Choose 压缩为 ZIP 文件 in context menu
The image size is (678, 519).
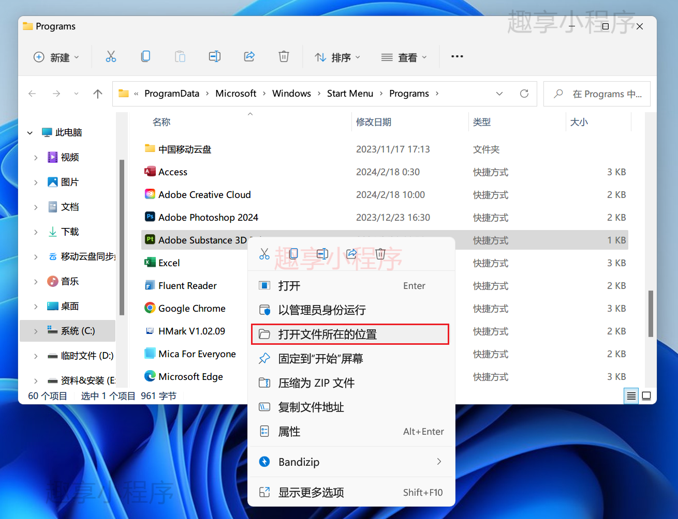click(x=351, y=383)
